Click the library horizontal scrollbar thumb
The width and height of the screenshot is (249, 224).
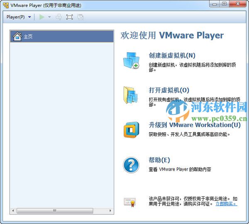(x=55, y=211)
